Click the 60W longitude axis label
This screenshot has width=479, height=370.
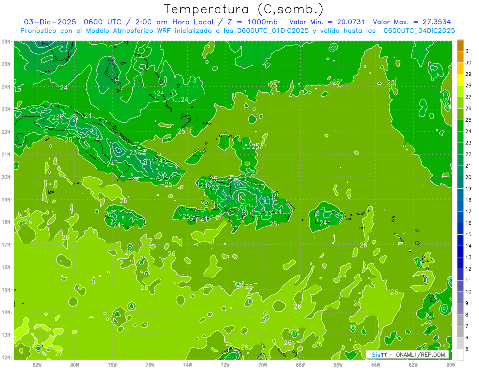451,364
